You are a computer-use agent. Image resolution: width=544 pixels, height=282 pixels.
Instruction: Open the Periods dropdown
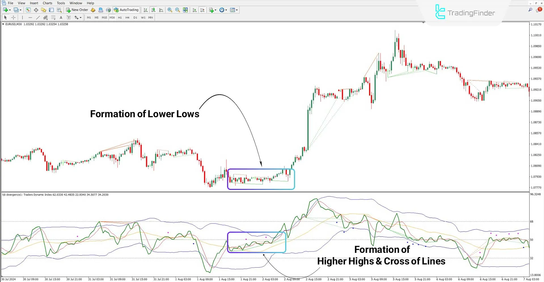tap(223, 10)
